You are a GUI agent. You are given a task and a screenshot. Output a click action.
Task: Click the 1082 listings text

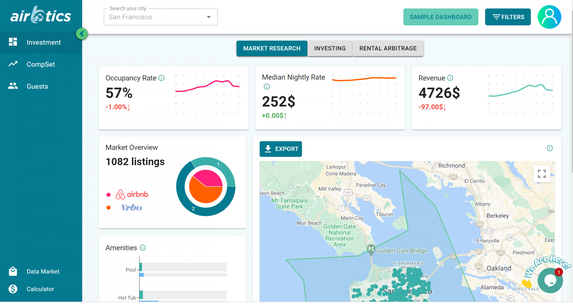[135, 162]
